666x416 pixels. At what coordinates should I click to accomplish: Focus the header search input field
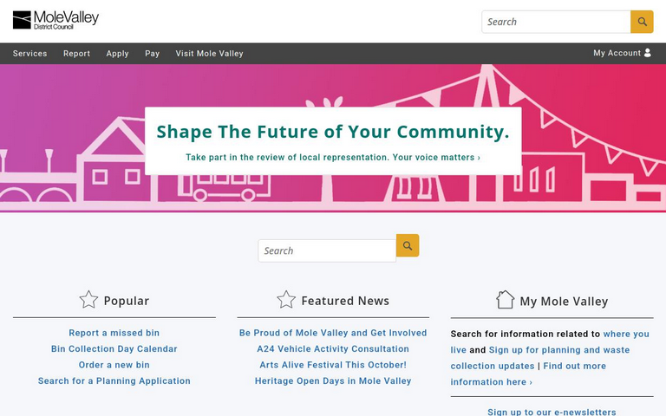tap(555, 22)
